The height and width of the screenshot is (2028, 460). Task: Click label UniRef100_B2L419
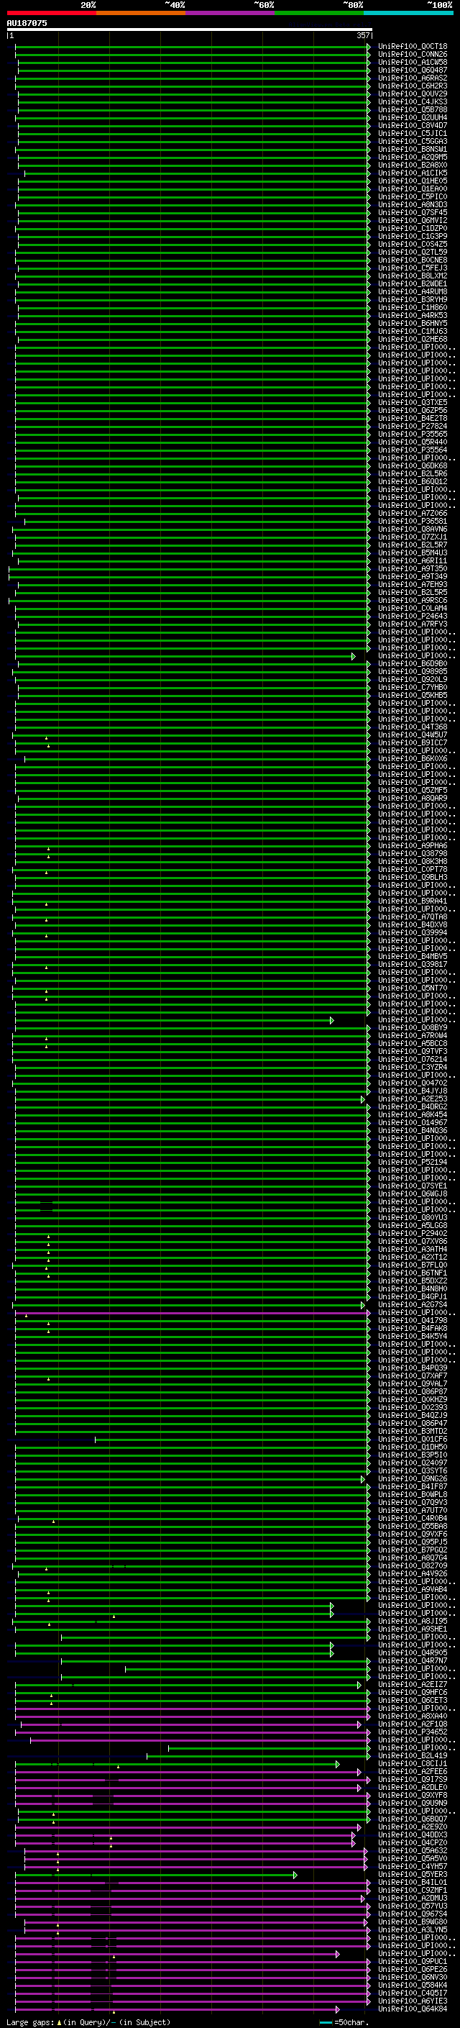coord(413,1755)
